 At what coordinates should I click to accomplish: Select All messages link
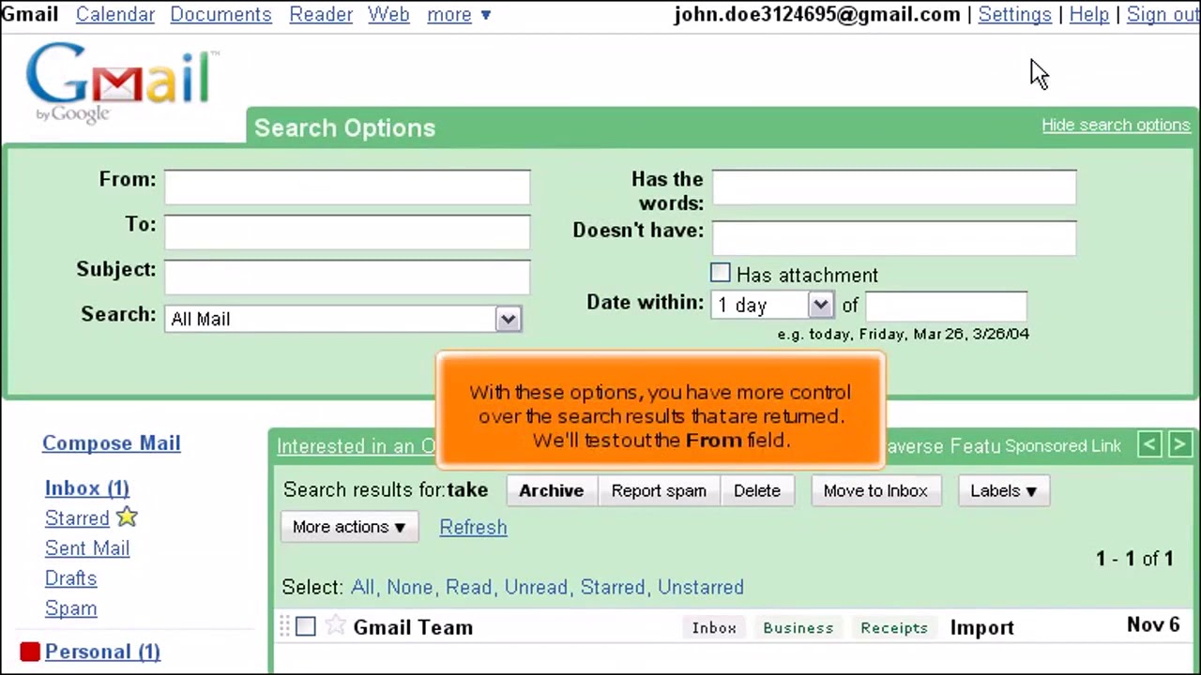[362, 587]
